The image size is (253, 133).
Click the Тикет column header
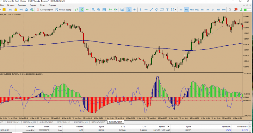click(46, 127)
